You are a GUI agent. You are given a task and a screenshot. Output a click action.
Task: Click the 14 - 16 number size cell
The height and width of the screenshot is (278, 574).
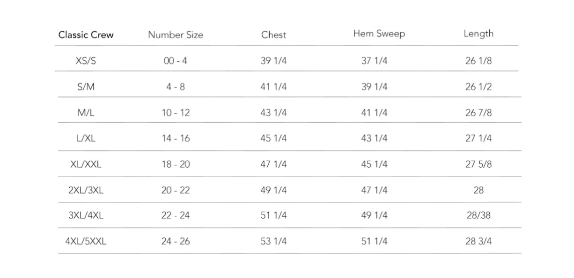[176, 138]
